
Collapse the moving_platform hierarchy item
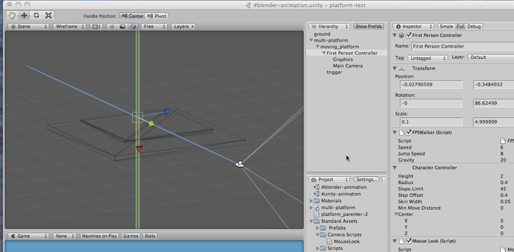pyautogui.click(x=317, y=47)
